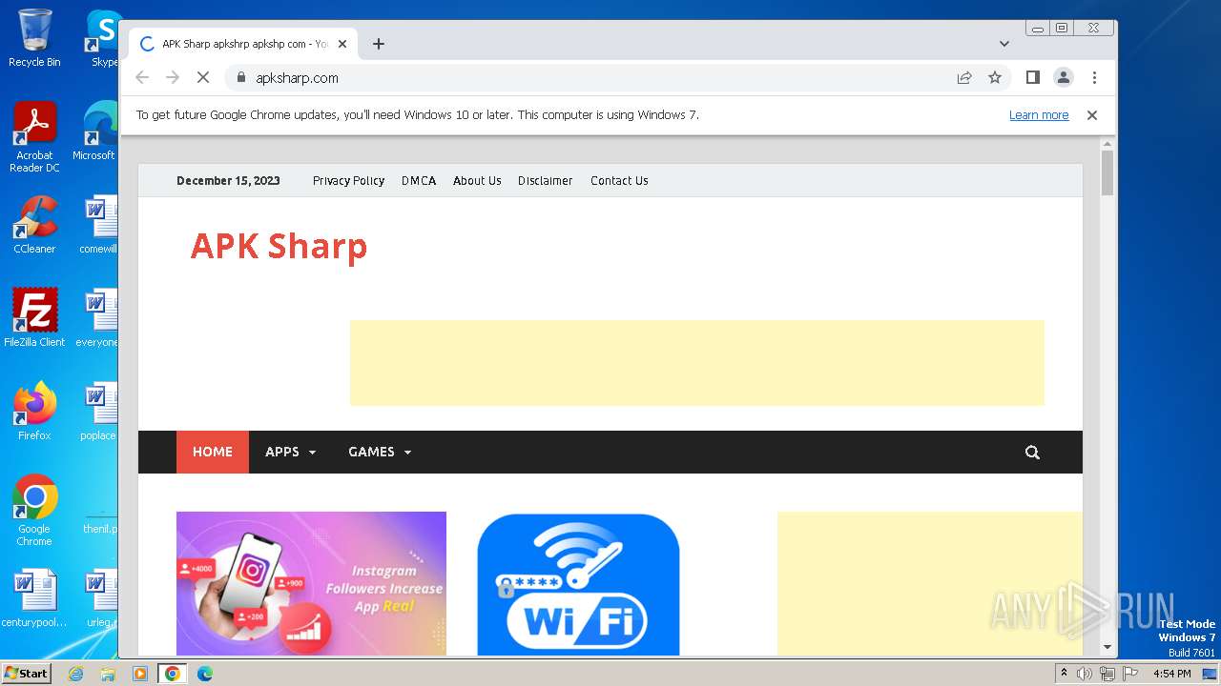Select the HOME menu item
The height and width of the screenshot is (686, 1221).
pyautogui.click(x=213, y=453)
